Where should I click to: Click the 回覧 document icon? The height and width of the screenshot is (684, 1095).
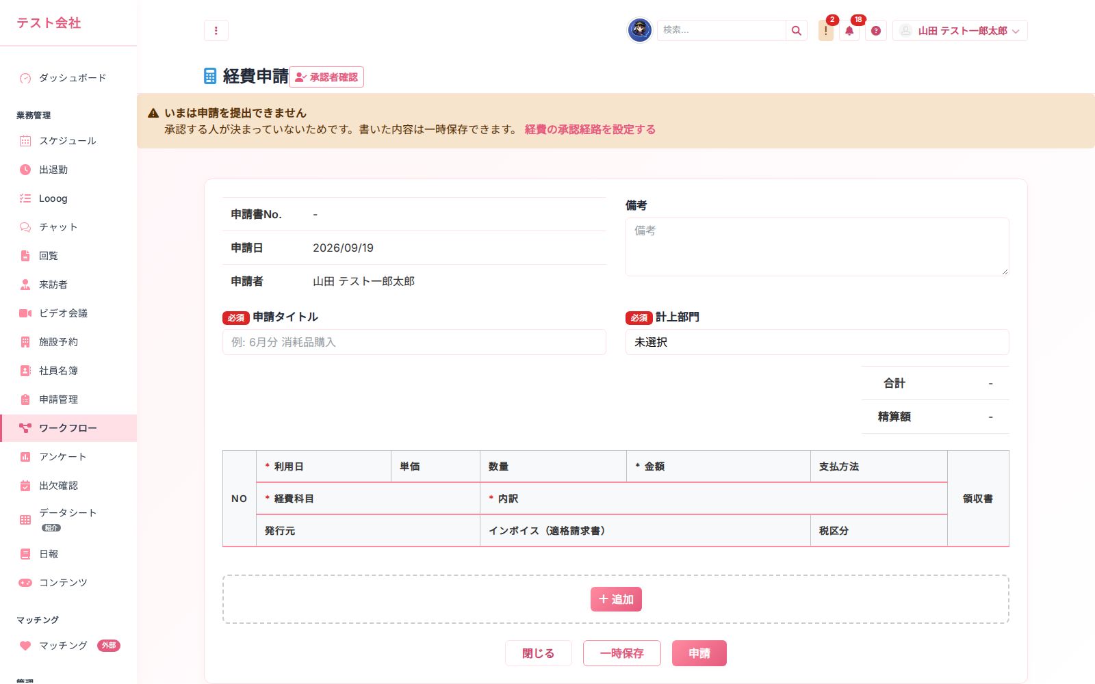25,256
